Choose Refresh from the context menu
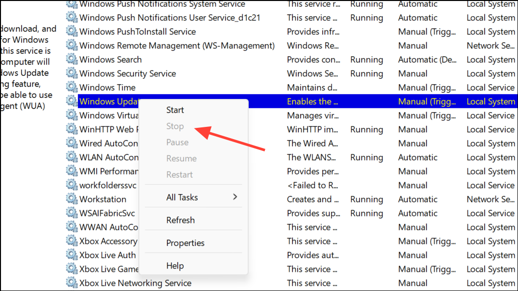This screenshot has width=518, height=291. pyautogui.click(x=181, y=220)
